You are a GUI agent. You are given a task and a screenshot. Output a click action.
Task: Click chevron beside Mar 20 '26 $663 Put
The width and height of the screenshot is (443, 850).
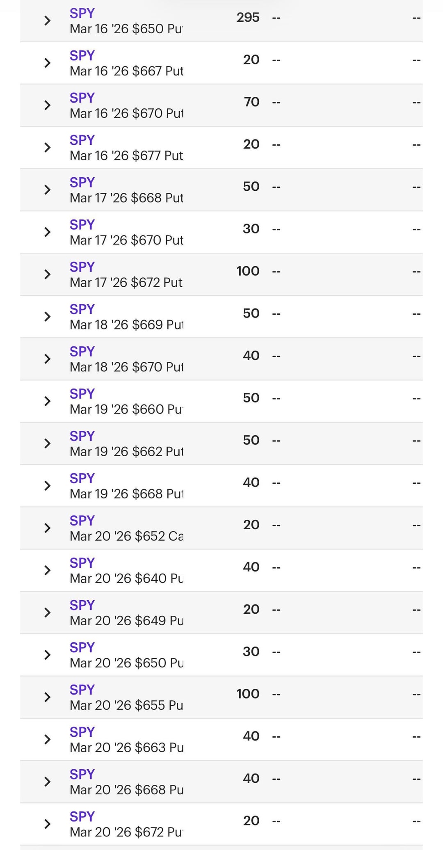coord(48,739)
